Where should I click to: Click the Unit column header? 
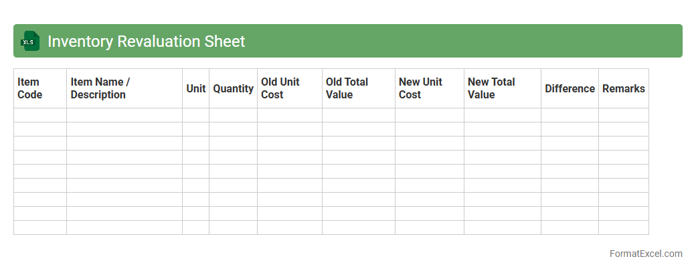tap(195, 88)
